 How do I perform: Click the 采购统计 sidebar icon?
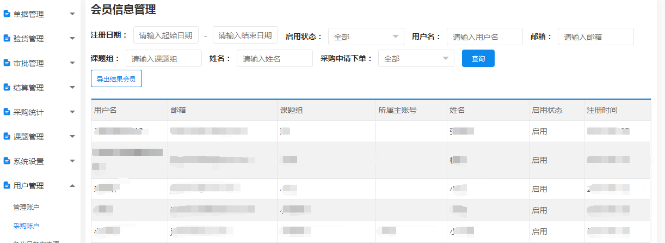7,112
